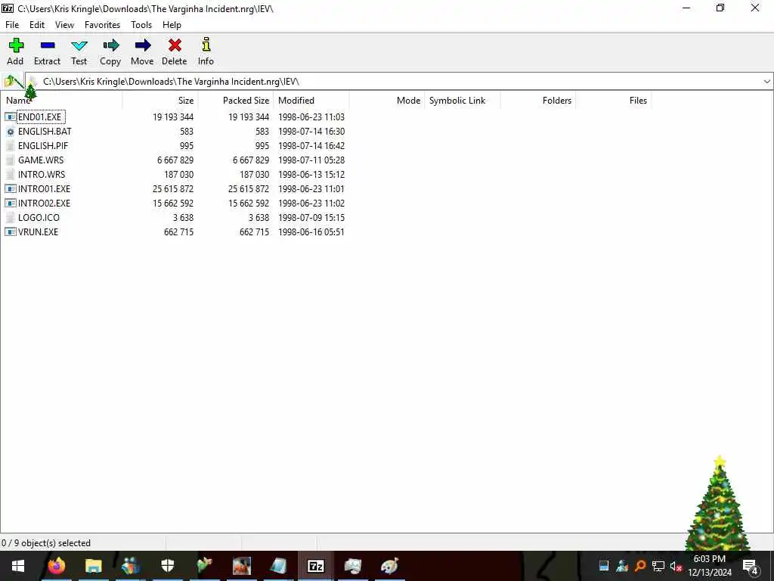Viewport: 774px width, 581px height.
Task: Click status bar '0 / 9 object(s) selected'
Action: tap(46, 543)
